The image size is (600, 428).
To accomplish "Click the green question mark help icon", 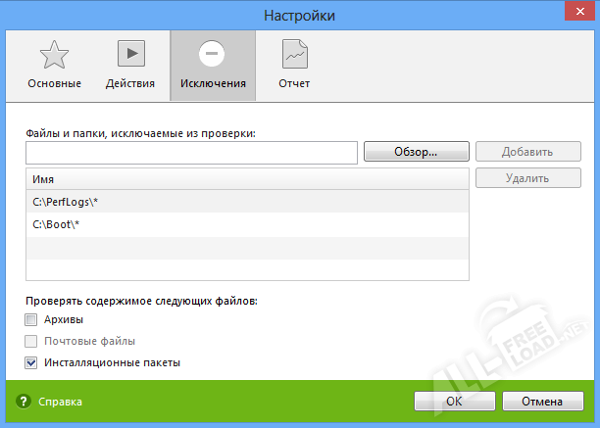I will 25,402.
